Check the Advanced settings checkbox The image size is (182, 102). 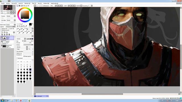(17, 58)
